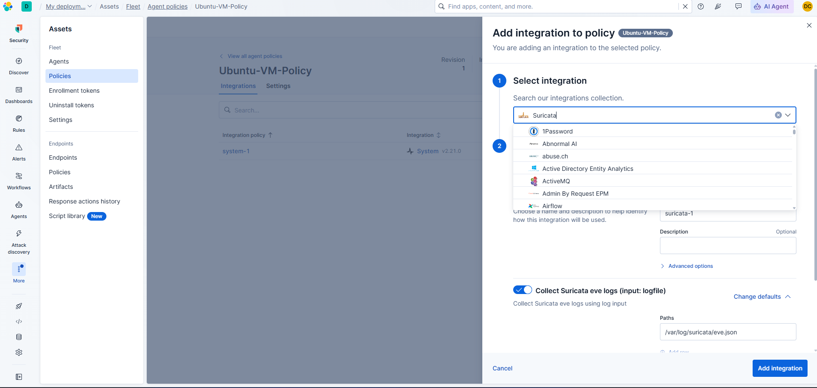Sort by the Integration column
Screen dimensions: 817x388
coord(424,135)
